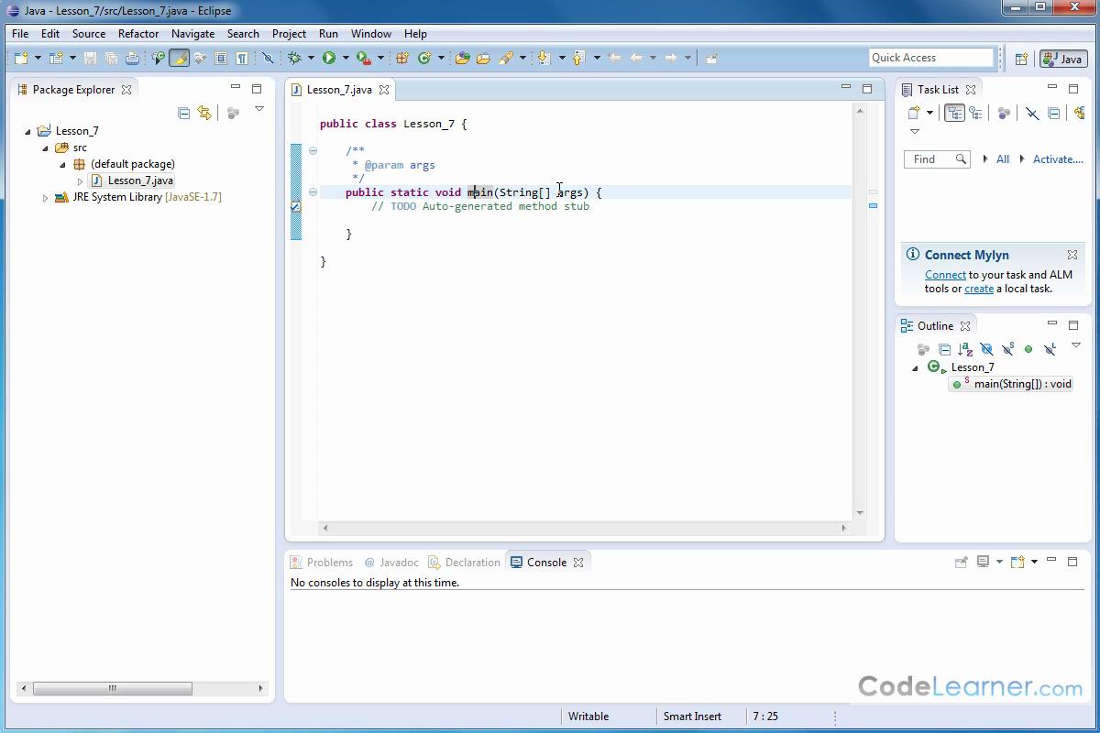Click Collapse All icon in Outline
1100x733 pixels.
944,349
